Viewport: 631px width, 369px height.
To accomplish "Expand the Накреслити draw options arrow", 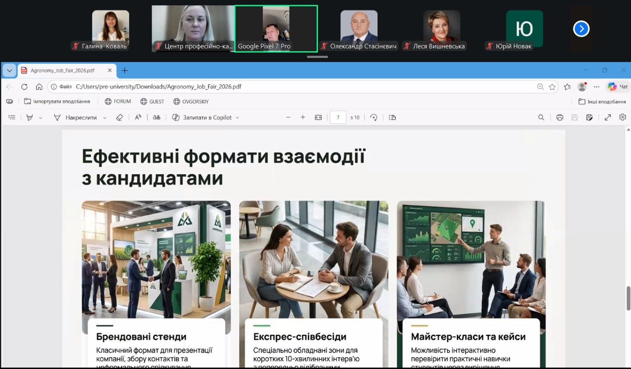I will pyautogui.click(x=105, y=118).
